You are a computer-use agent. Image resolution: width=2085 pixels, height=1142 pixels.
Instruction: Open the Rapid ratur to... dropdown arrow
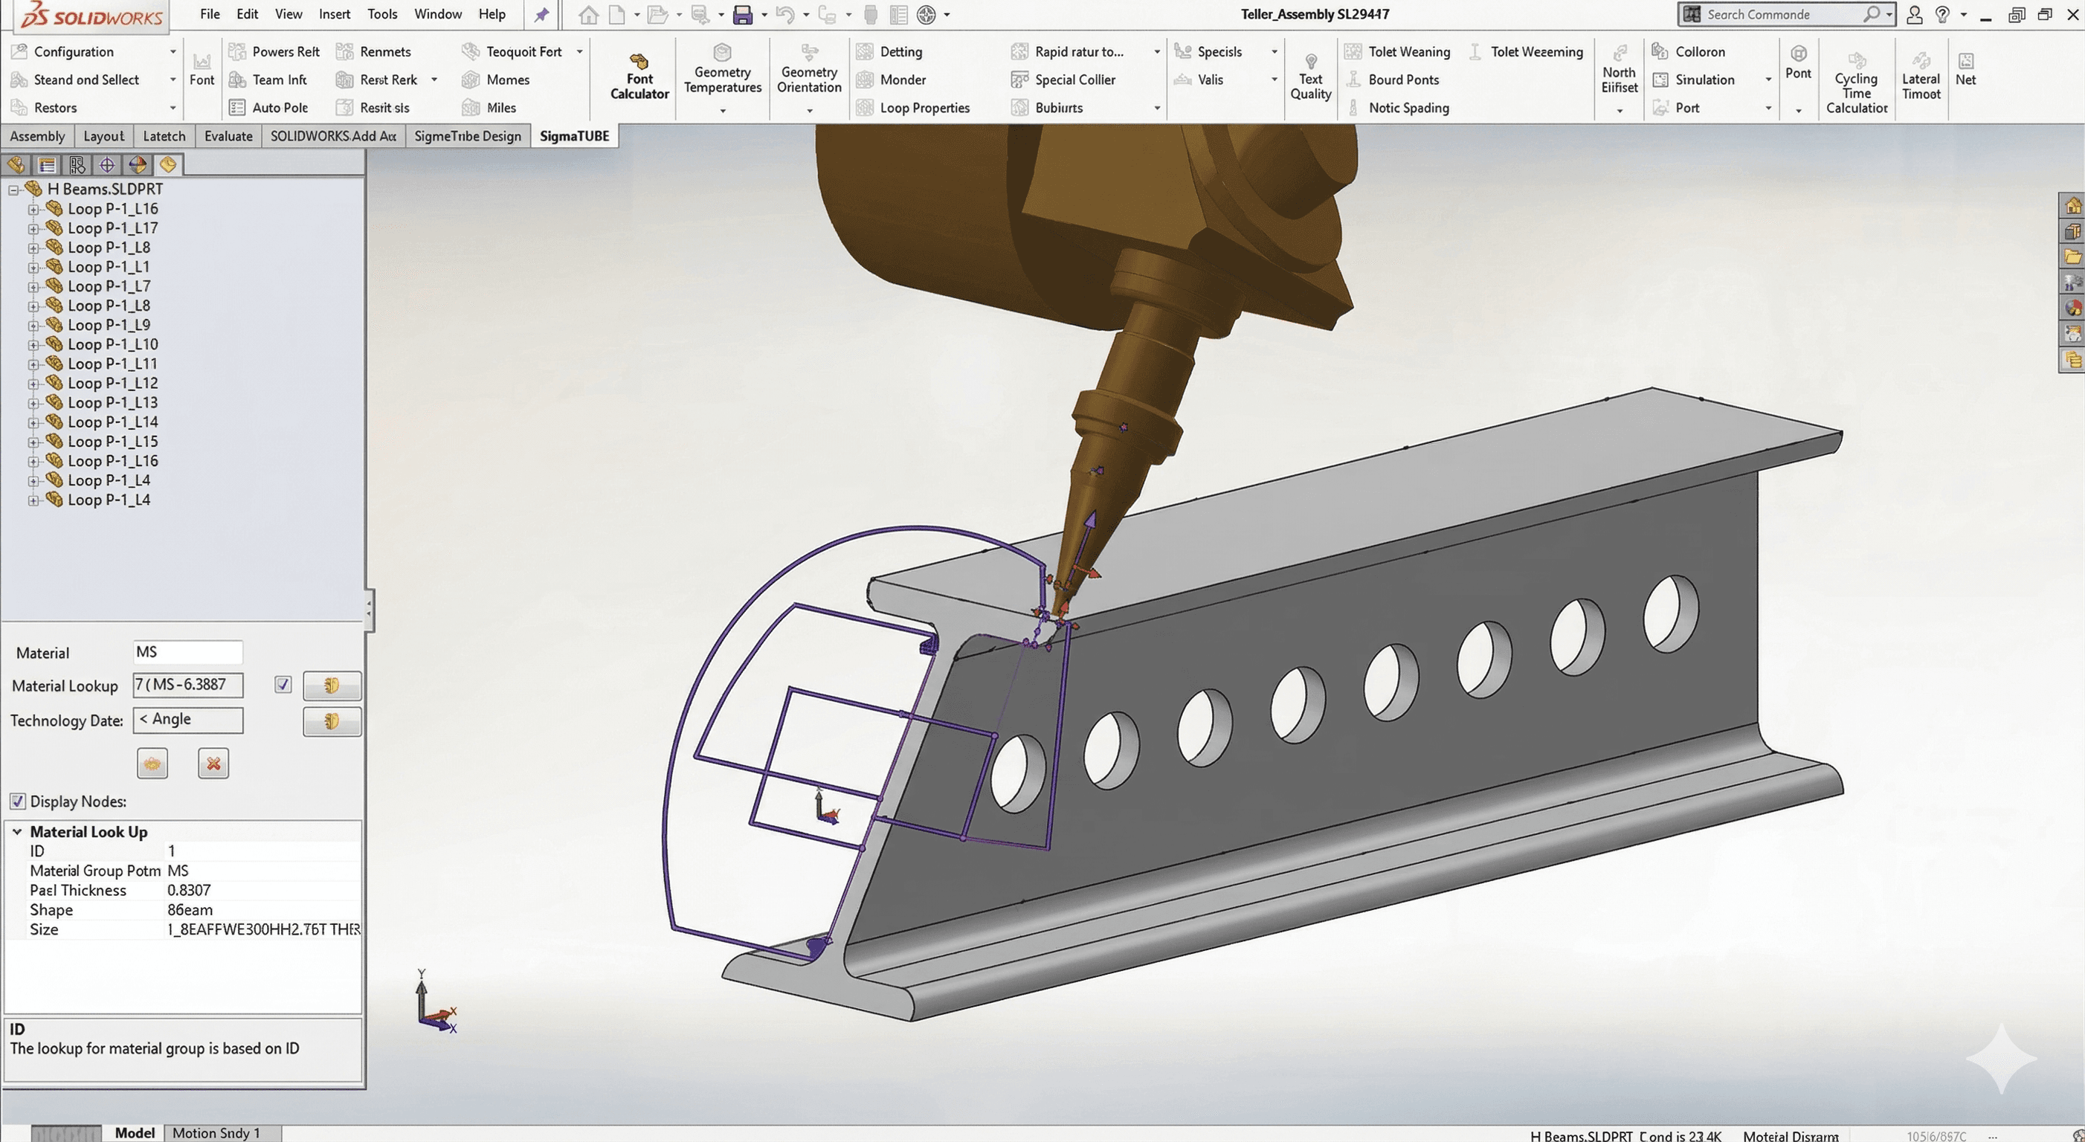coord(1156,52)
